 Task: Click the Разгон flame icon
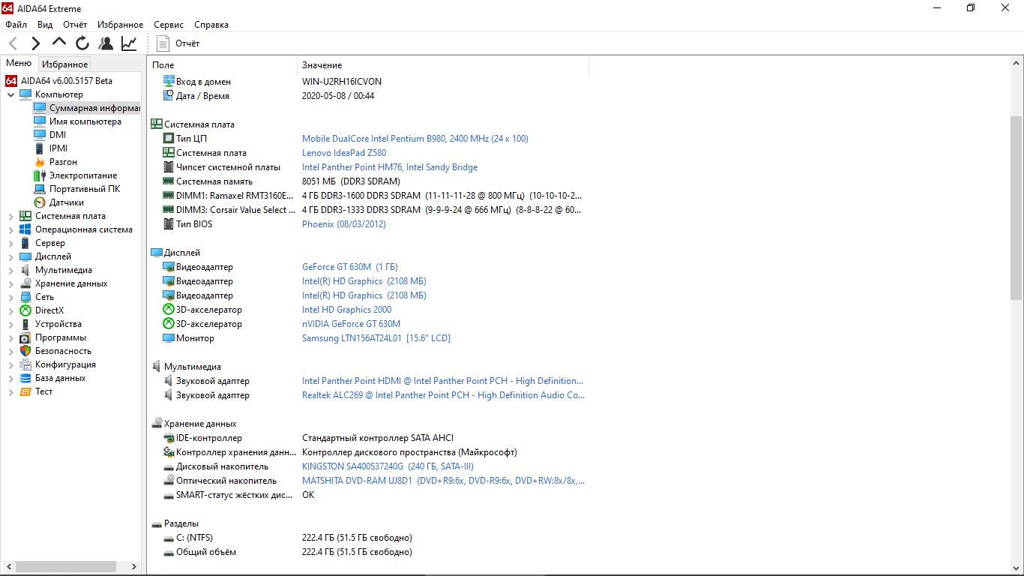pyautogui.click(x=40, y=162)
